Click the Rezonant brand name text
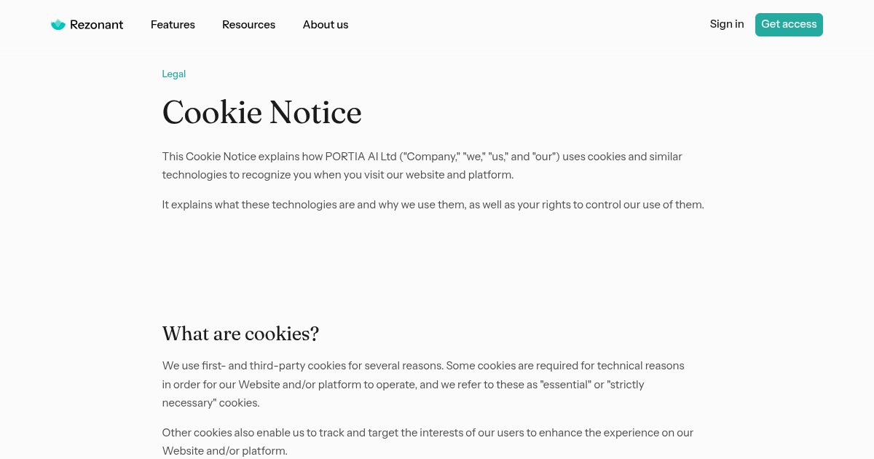874x459 pixels. [96, 25]
